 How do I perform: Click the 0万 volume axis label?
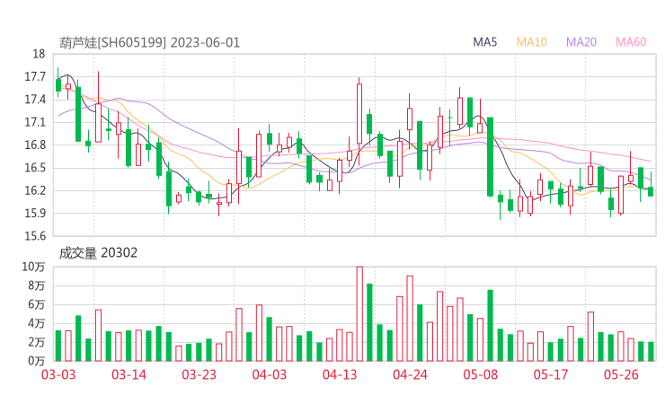tap(36, 361)
